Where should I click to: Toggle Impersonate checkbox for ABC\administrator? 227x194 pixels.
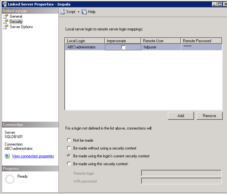coord(123,47)
